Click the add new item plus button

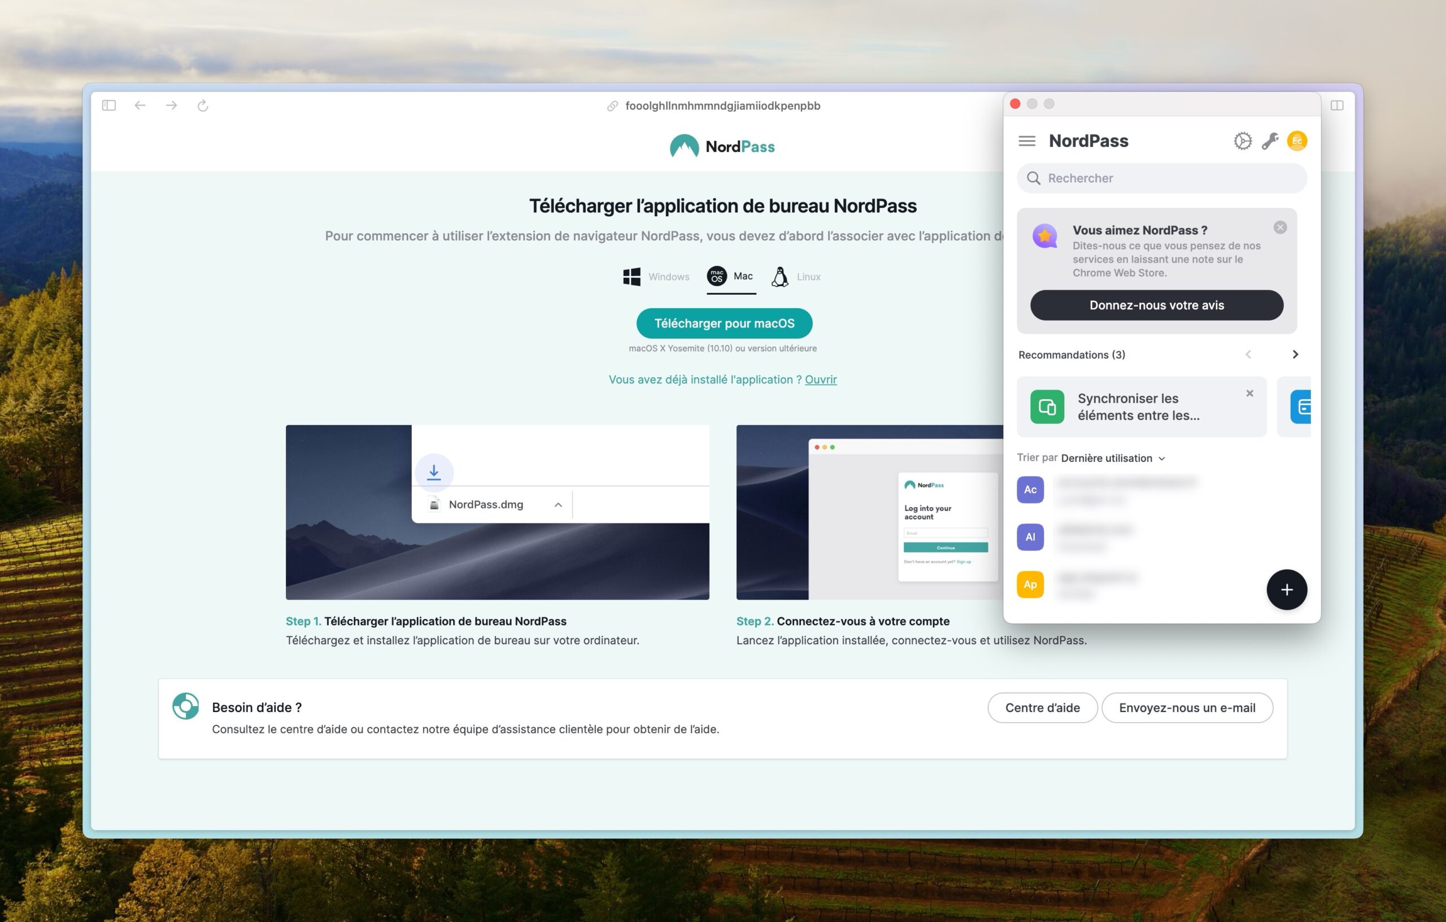click(1286, 590)
